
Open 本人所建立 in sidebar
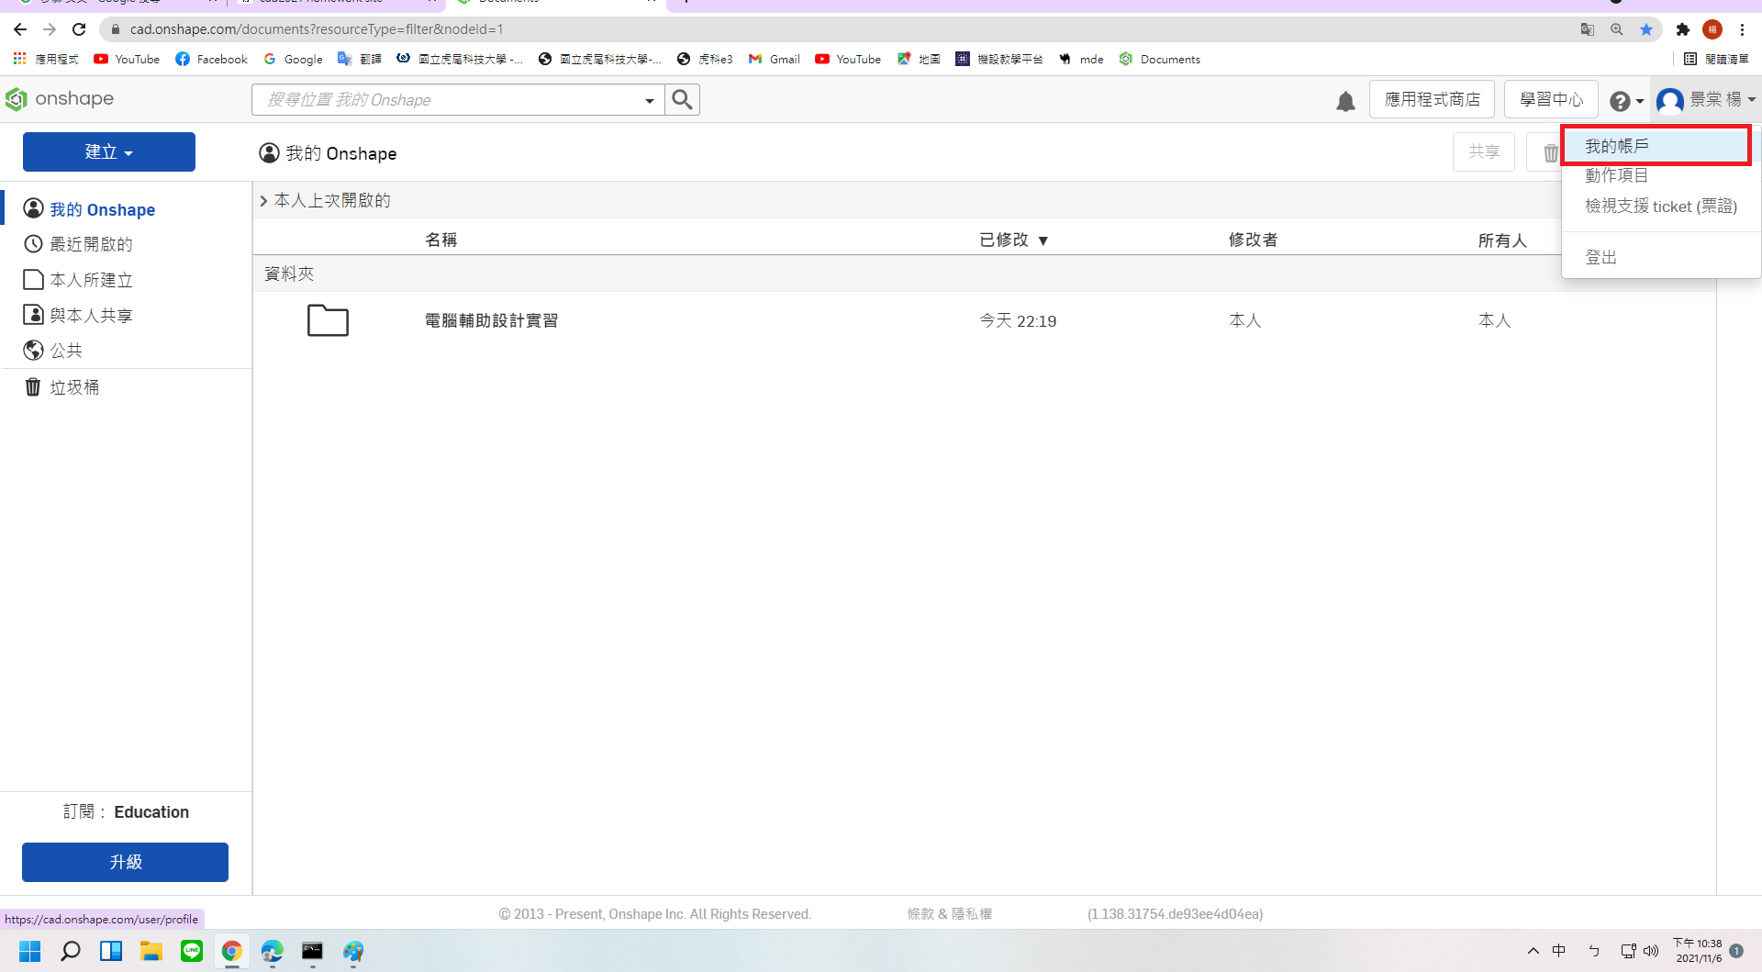click(x=78, y=280)
